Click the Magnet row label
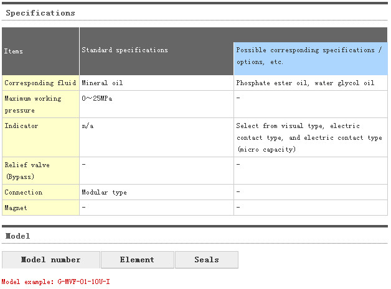Viewport: 391px width, 289px height. (16, 208)
